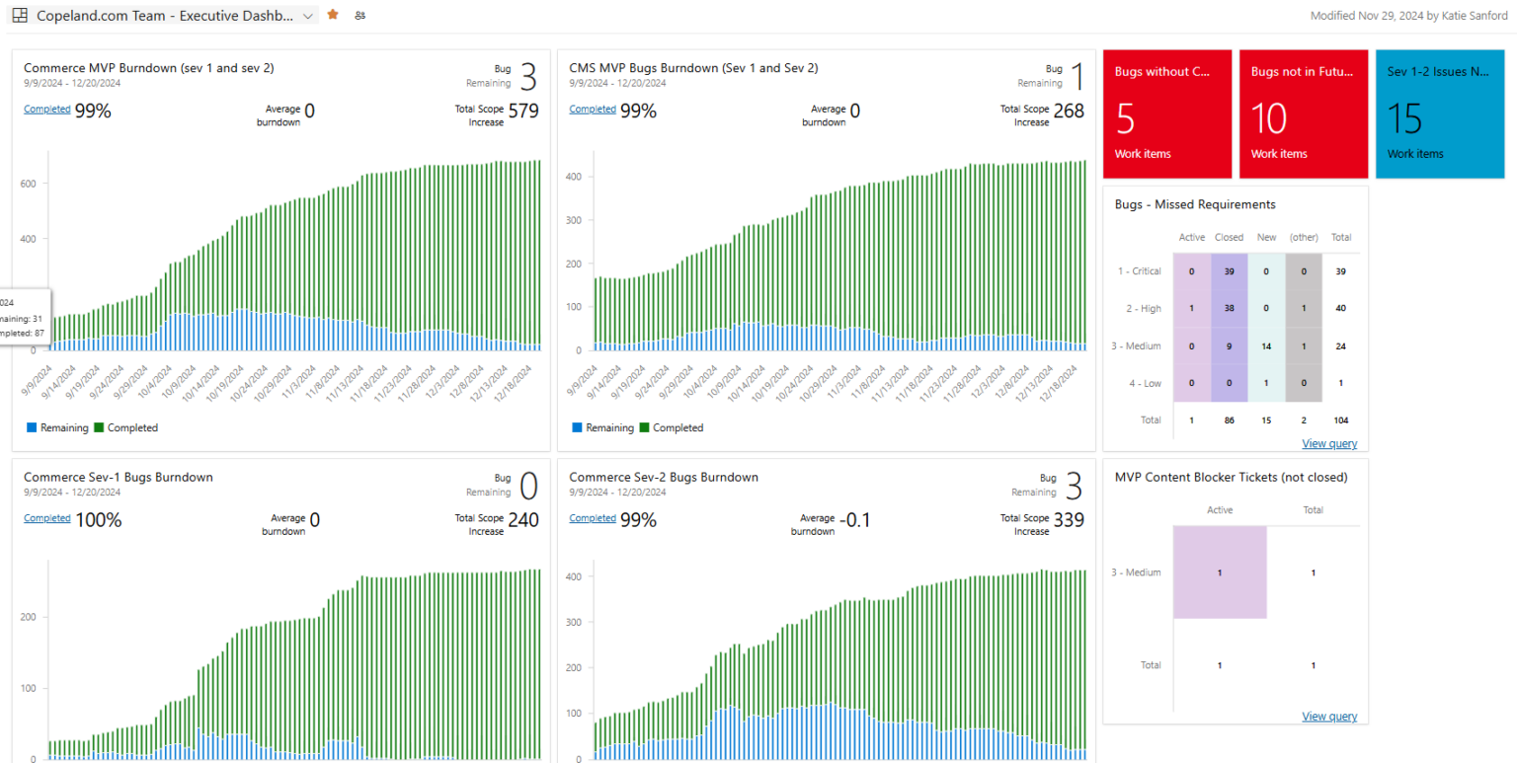Open the blue Sev 1-2 Issues tile showing 15
The height and width of the screenshot is (763, 1517).
pyautogui.click(x=1439, y=113)
